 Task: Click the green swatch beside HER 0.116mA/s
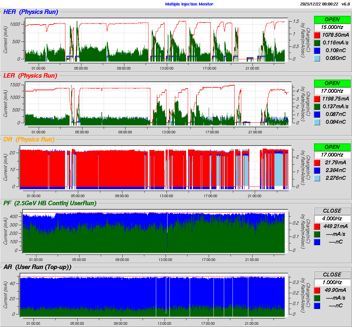pos(317,43)
